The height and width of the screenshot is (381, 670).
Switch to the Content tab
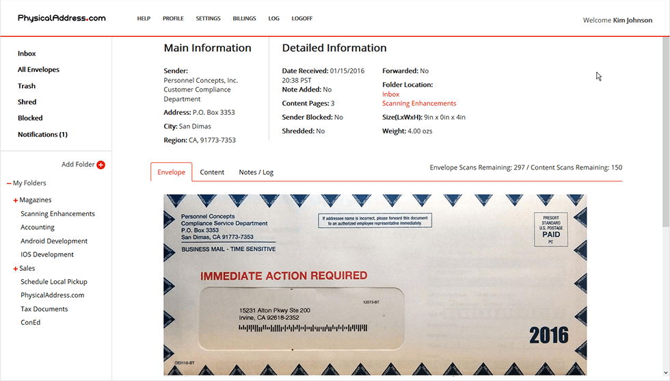pyautogui.click(x=212, y=172)
